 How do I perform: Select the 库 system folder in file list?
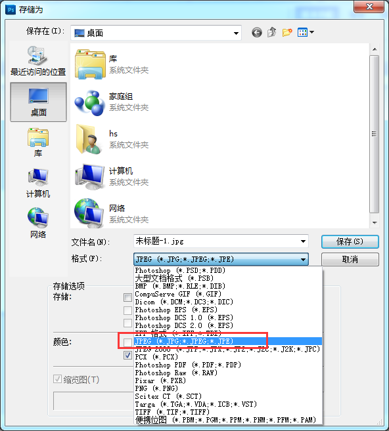tap(112, 64)
